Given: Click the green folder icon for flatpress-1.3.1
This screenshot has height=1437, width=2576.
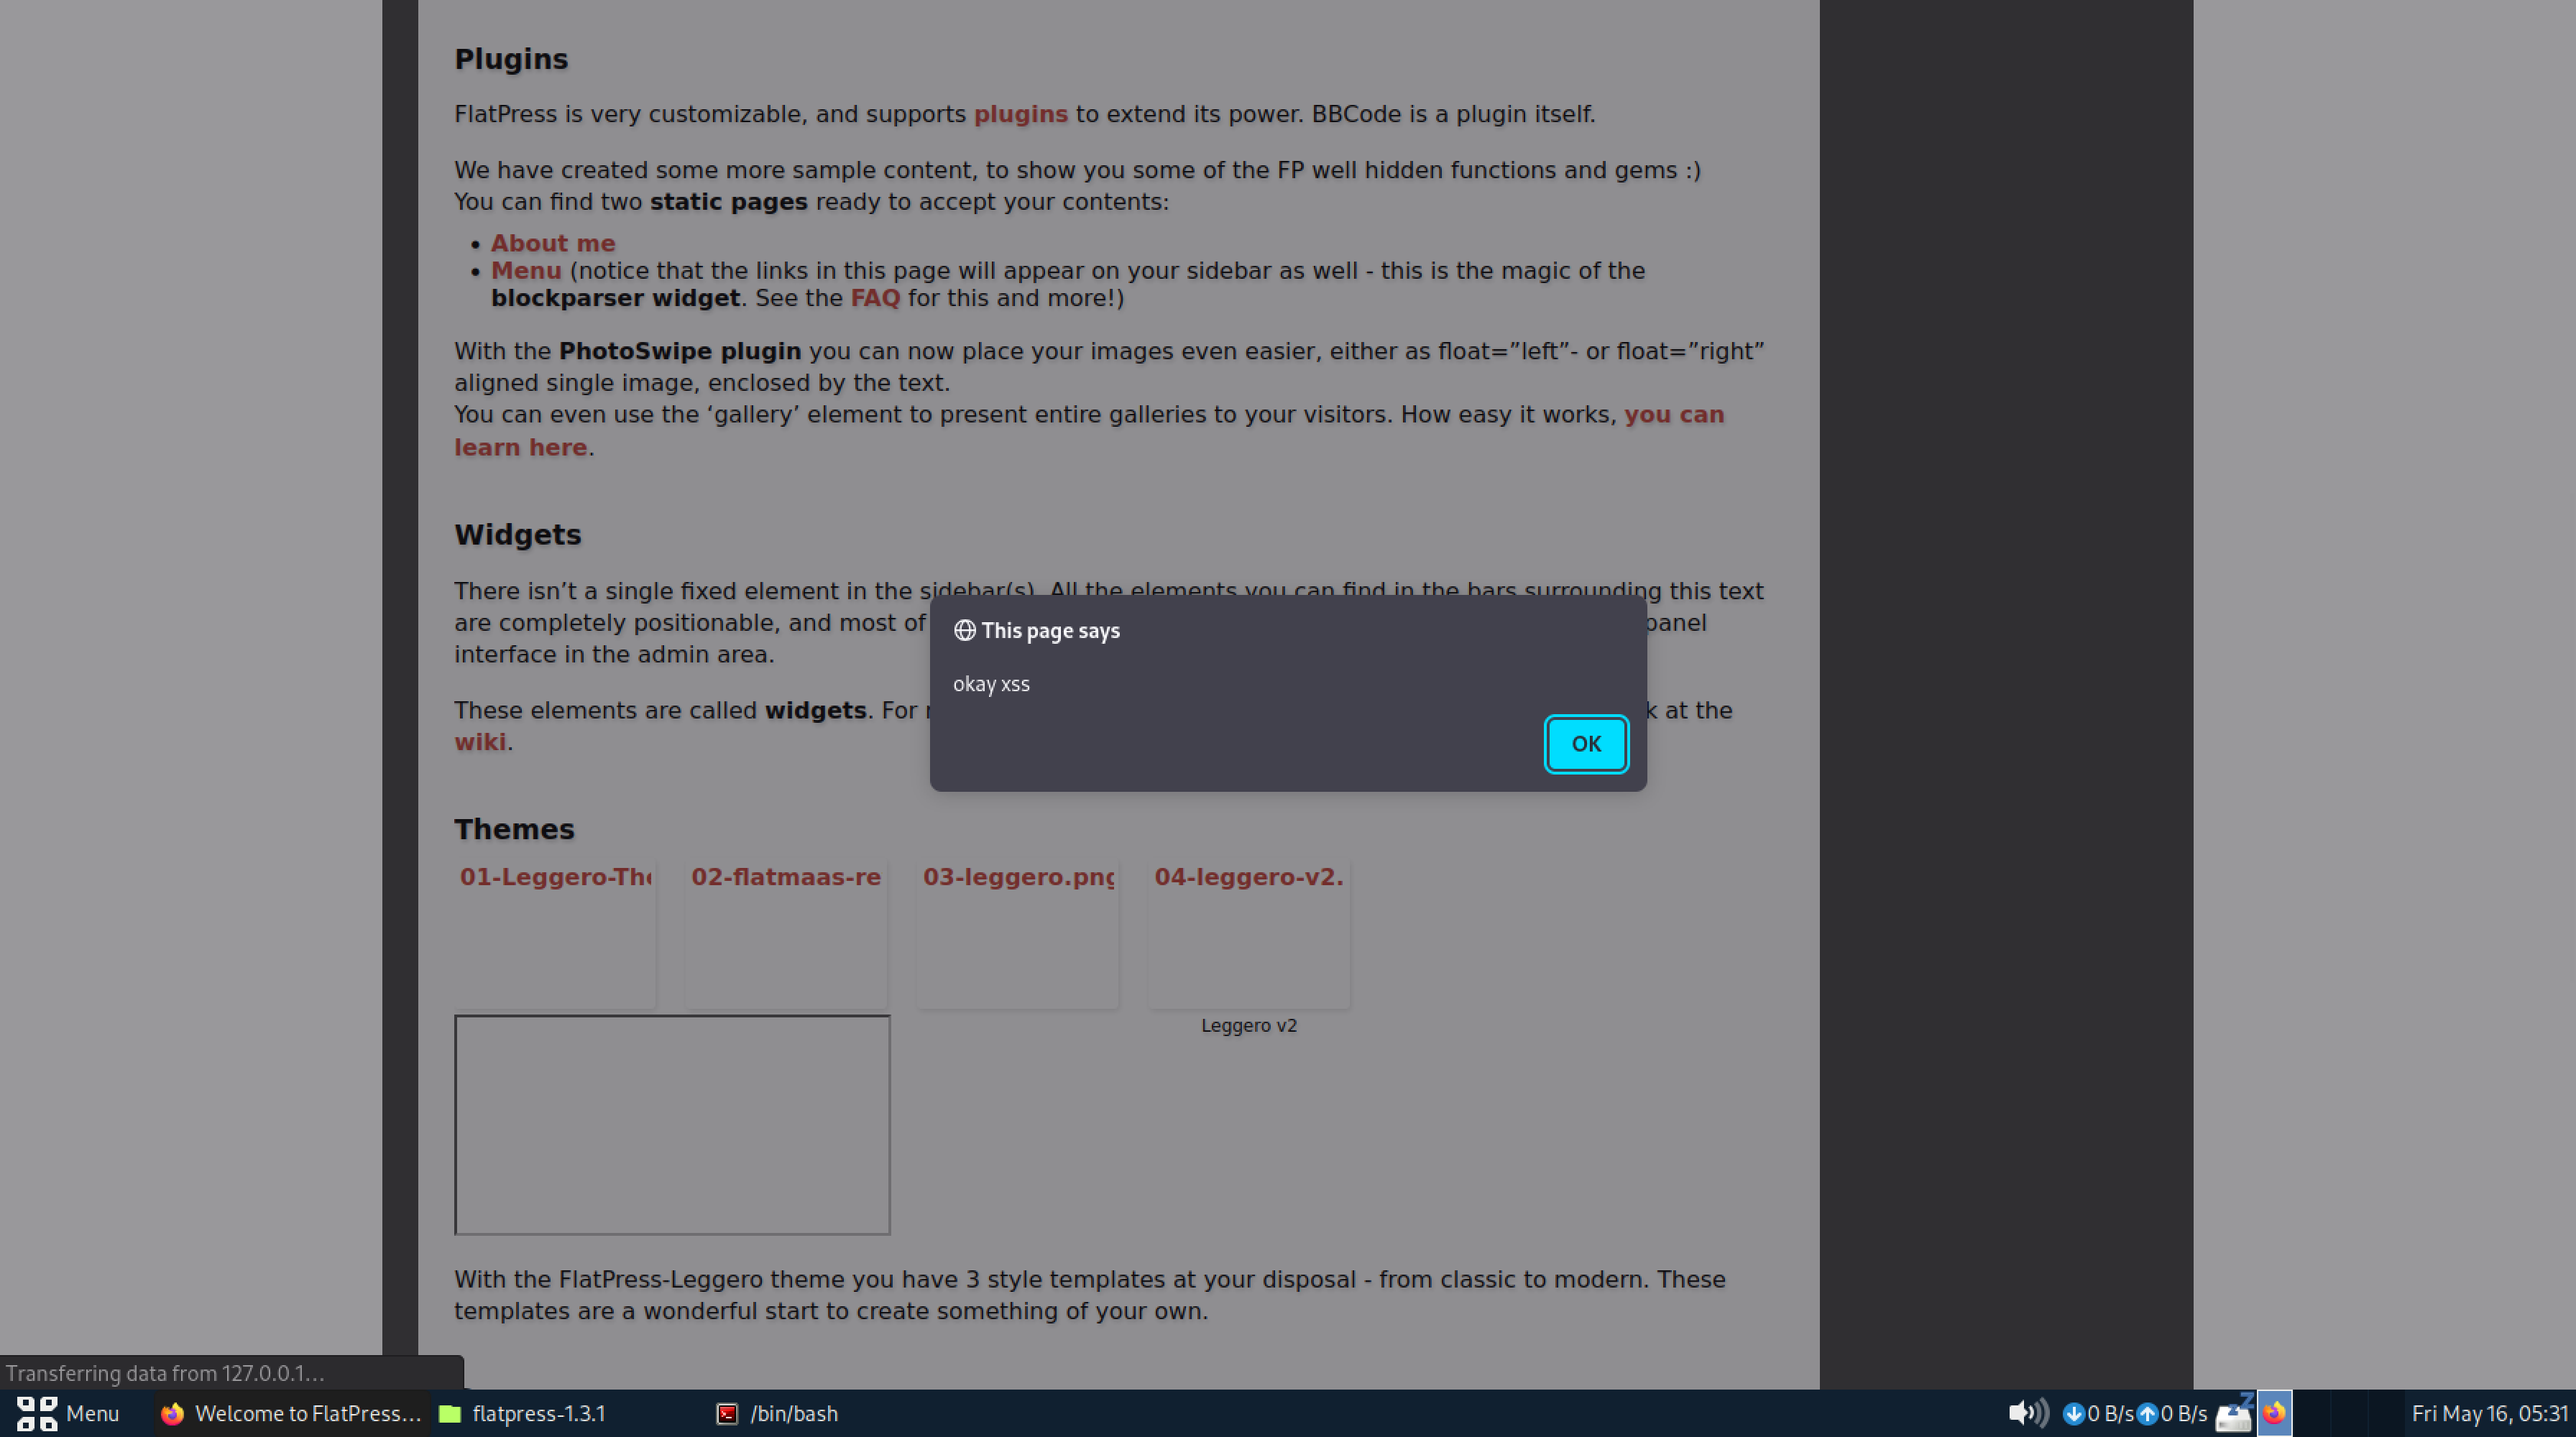Looking at the screenshot, I should click(x=450, y=1413).
